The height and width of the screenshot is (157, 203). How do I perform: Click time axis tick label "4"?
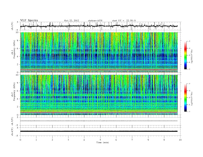[84, 140]
